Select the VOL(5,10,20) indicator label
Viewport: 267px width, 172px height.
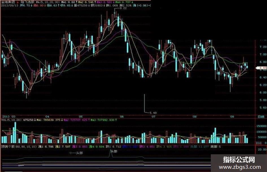(11, 120)
